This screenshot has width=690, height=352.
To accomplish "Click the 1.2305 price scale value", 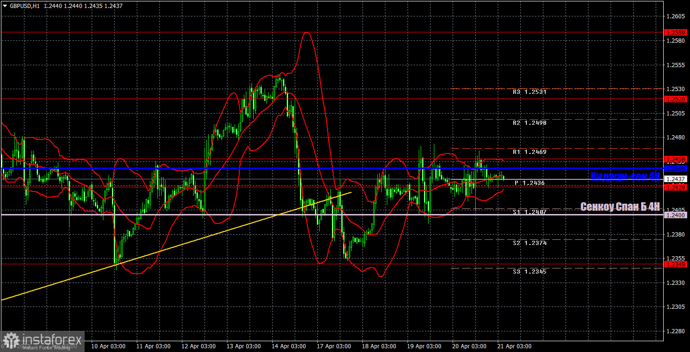I will point(675,306).
